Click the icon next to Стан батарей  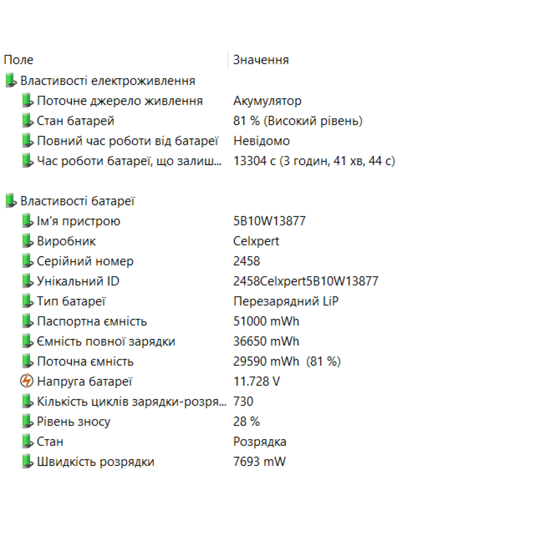(27, 121)
